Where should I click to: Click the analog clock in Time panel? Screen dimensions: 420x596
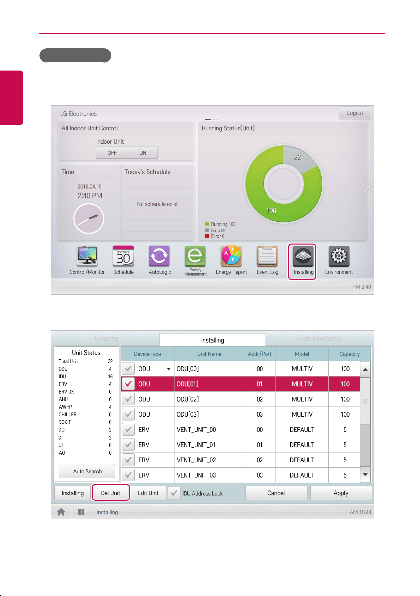(89, 219)
